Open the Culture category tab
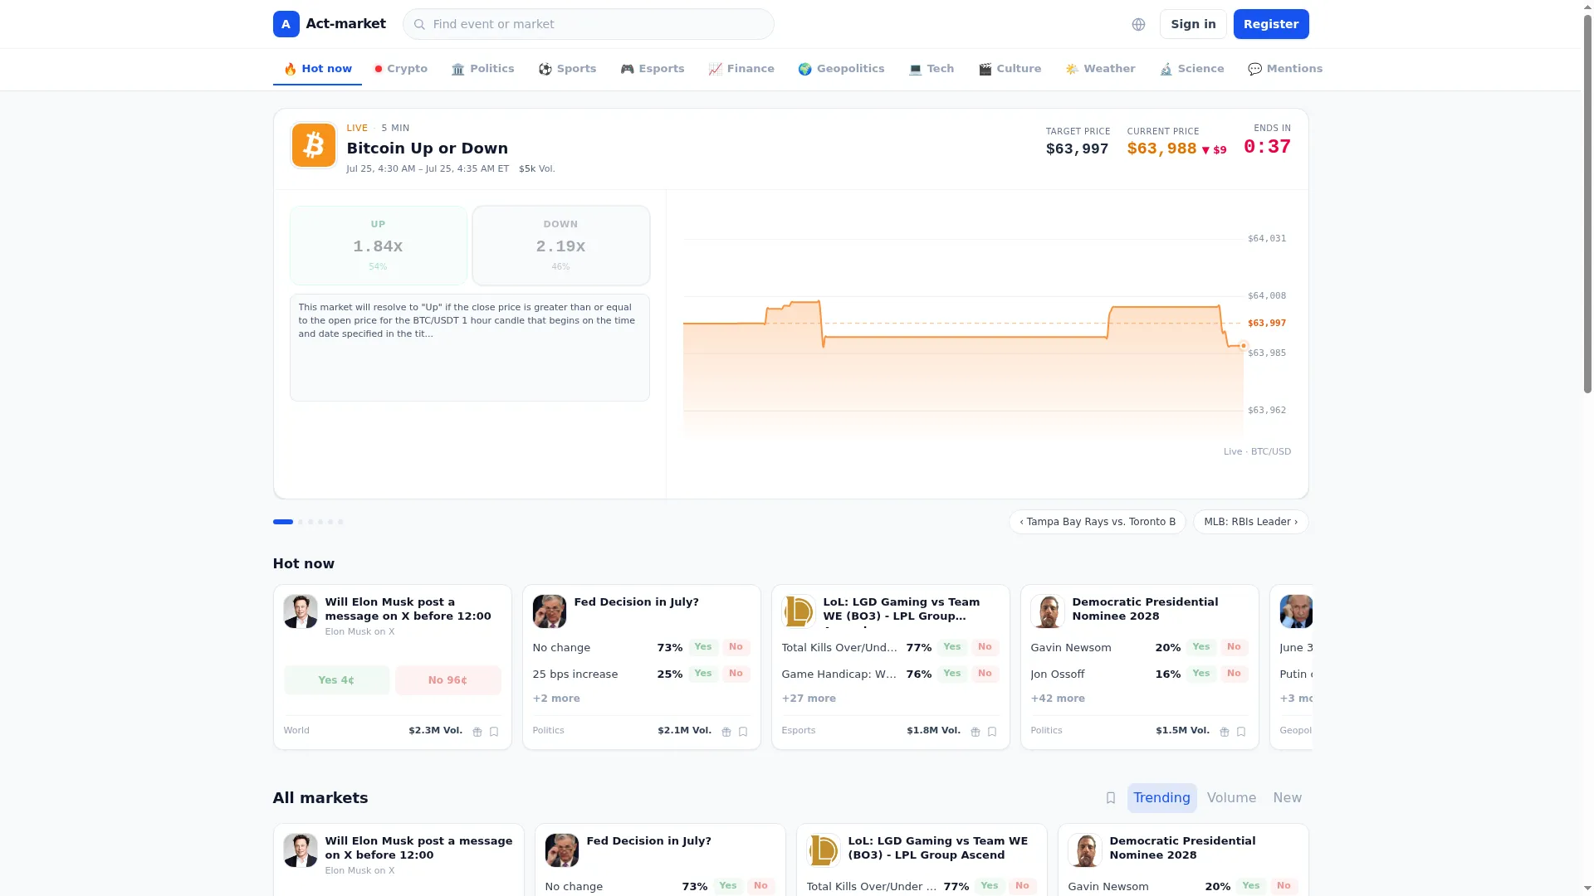Image resolution: width=1594 pixels, height=896 pixels. point(1010,69)
